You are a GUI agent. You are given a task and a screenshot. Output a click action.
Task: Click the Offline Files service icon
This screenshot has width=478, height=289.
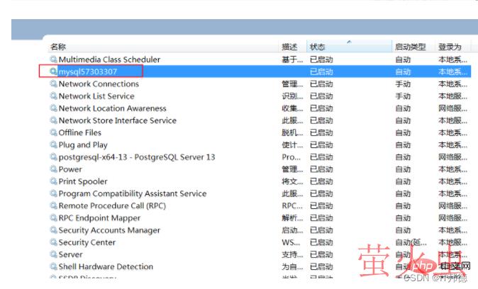[x=53, y=132]
